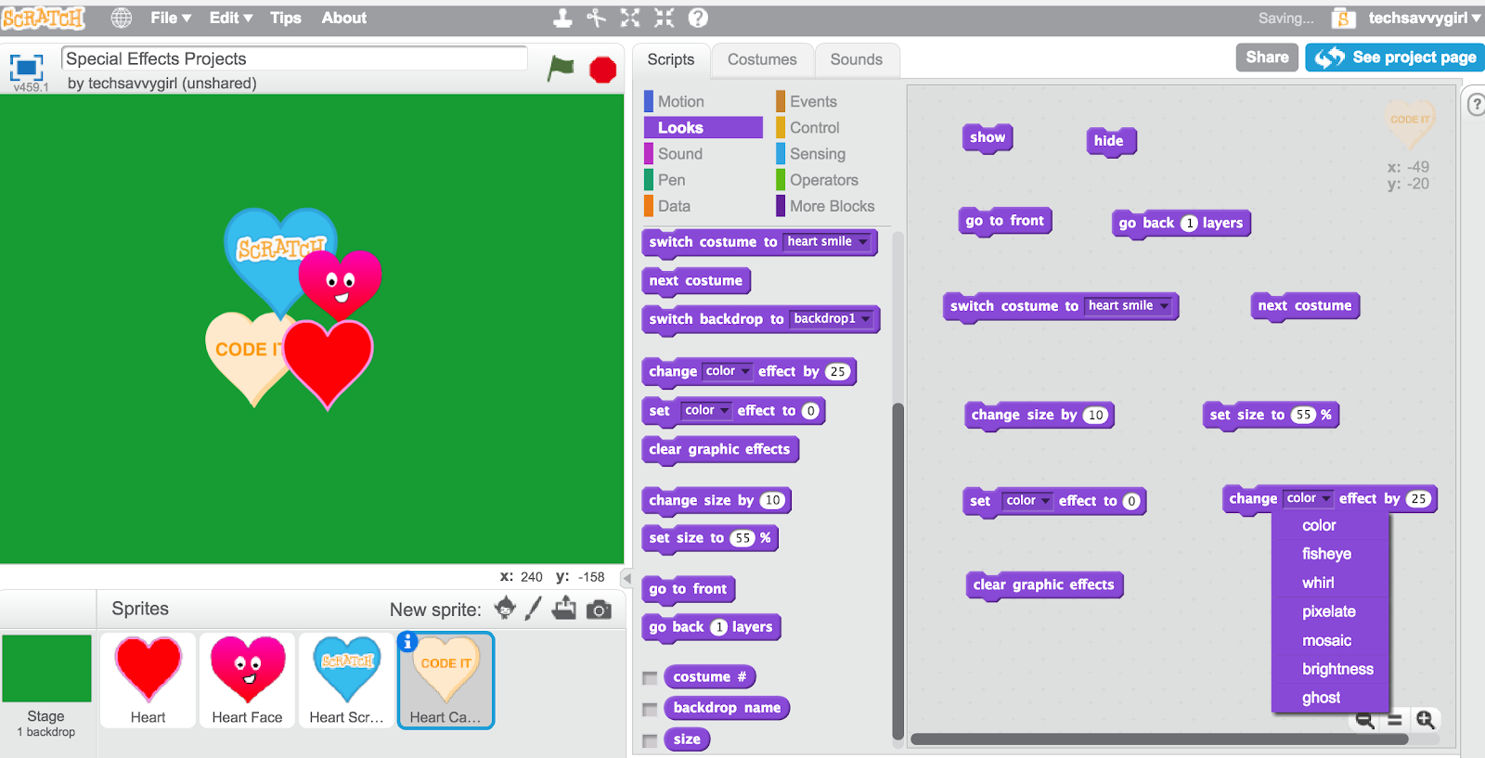Viewport: 1485px width, 758px height.
Task: Click the Share button
Action: point(1267,58)
